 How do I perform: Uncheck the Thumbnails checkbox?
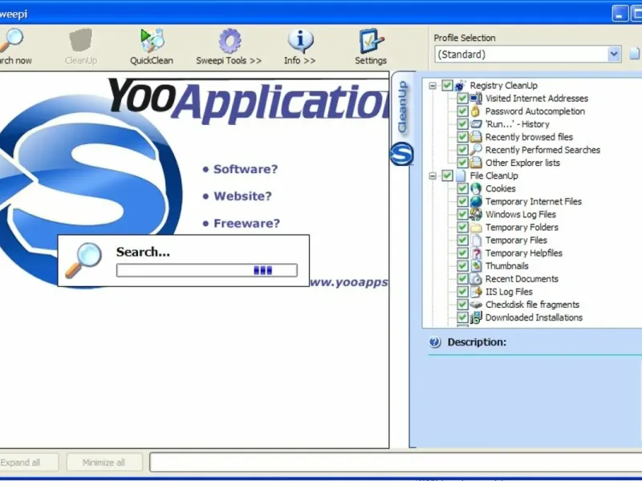coord(463,266)
